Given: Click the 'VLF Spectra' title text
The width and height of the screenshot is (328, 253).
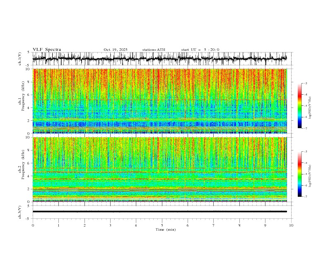Looking at the screenshot, I should tap(47, 50).
